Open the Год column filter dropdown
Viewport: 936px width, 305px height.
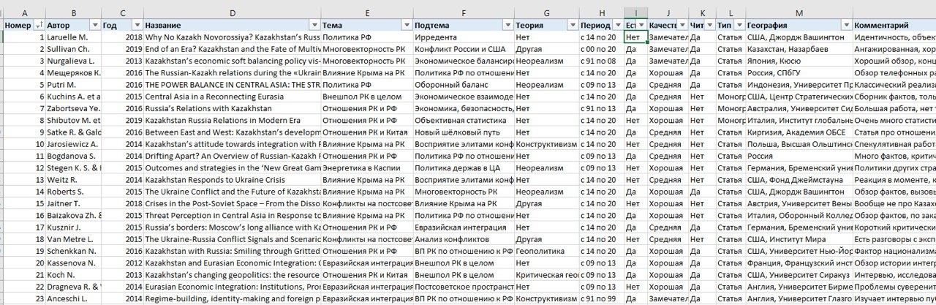pos(137,25)
